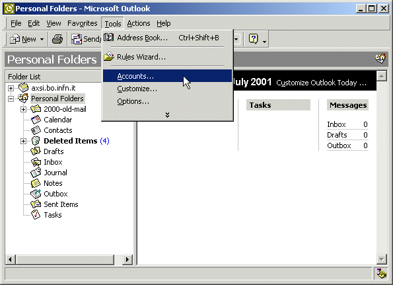
Task: Close the open Tools menu header
Action: [x=113, y=24]
